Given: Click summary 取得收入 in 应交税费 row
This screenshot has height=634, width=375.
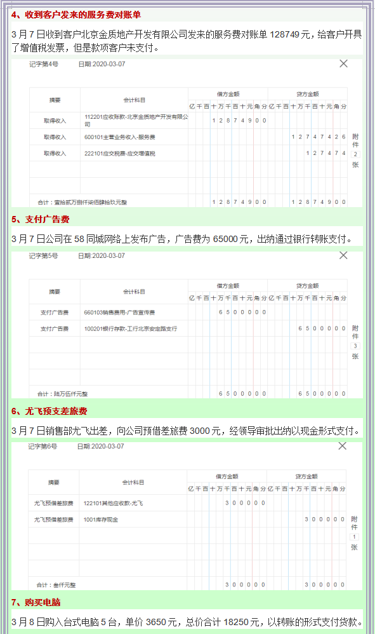Looking at the screenshot, I should click(55, 153).
